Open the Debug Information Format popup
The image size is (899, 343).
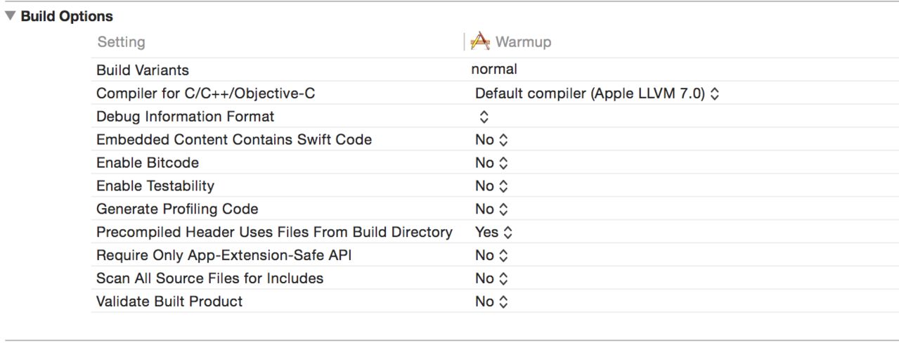pyautogui.click(x=484, y=116)
